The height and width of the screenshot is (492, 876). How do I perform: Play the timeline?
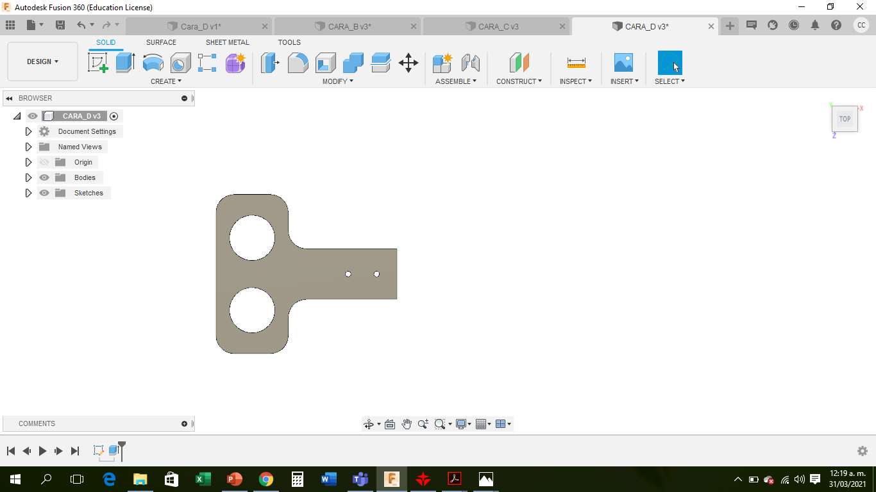click(42, 451)
